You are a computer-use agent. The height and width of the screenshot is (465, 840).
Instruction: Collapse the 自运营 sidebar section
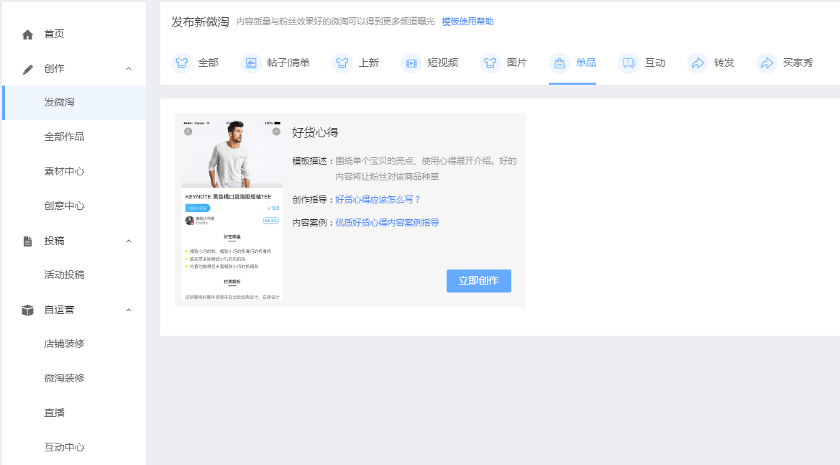pos(129,310)
